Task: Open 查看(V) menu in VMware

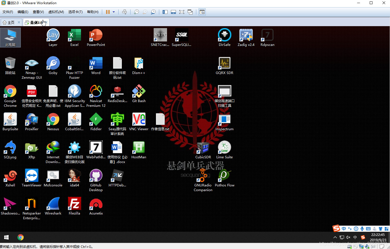Action: pos(38,12)
